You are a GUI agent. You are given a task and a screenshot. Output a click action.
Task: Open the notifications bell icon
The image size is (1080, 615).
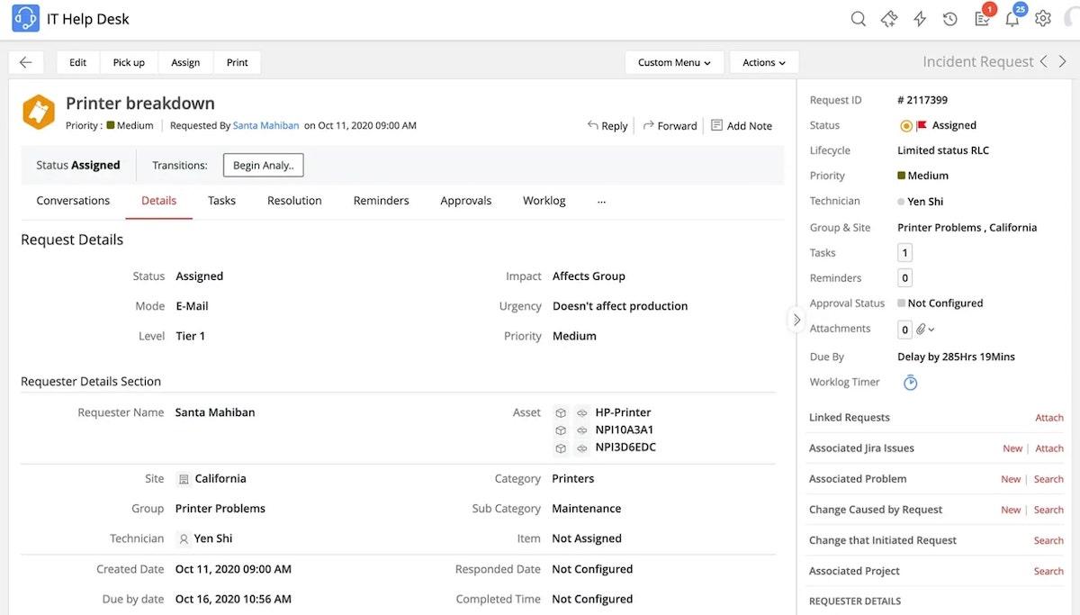click(1012, 19)
